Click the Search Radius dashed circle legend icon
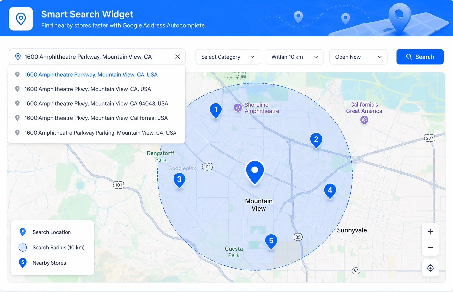This screenshot has width=453, height=292. click(x=23, y=247)
